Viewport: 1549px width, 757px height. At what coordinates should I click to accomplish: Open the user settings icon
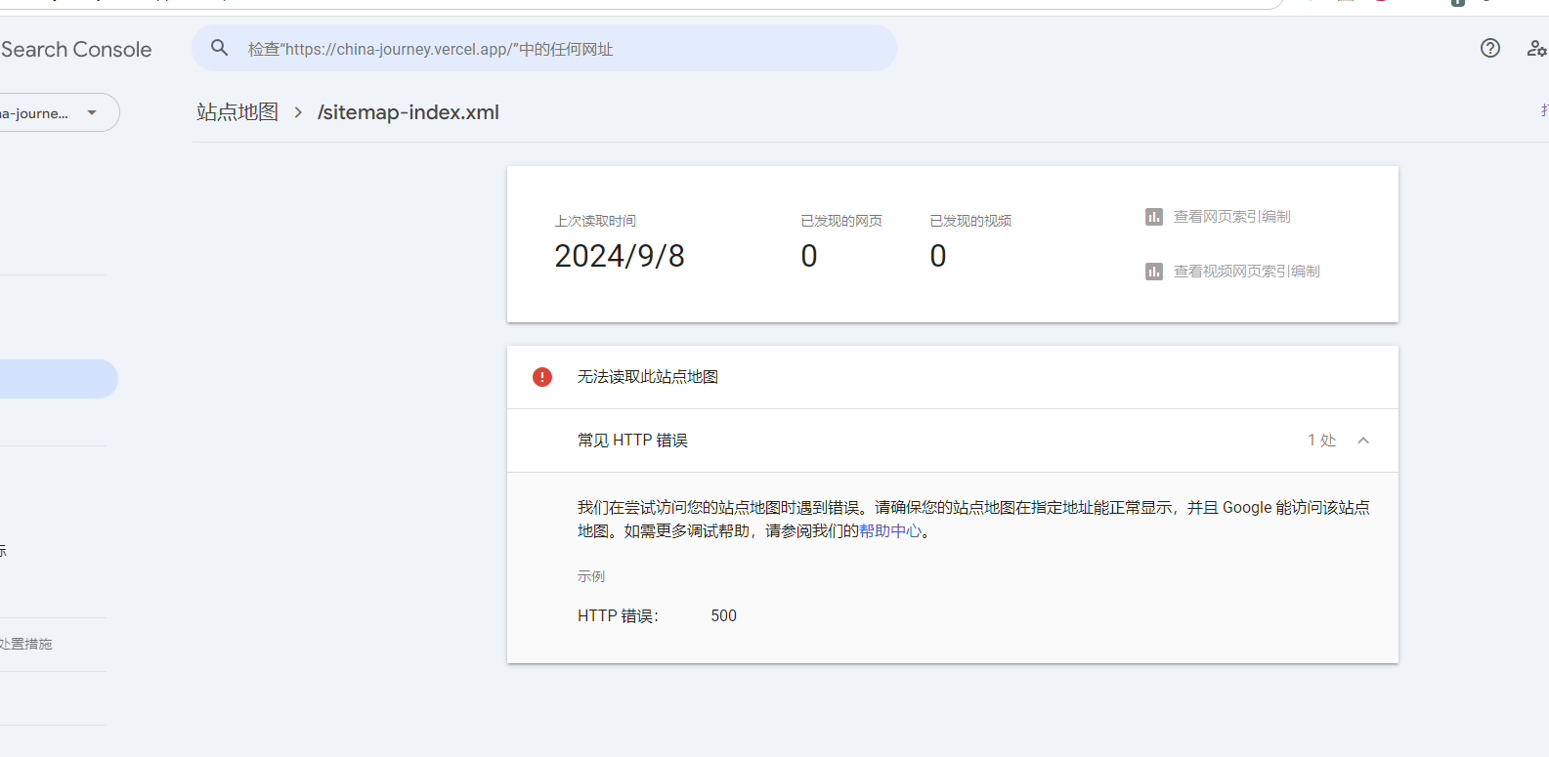[x=1537, y=48]
